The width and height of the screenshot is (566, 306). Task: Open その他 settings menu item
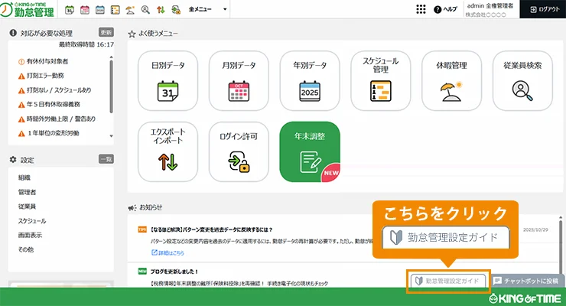click(x=26, y=249)
